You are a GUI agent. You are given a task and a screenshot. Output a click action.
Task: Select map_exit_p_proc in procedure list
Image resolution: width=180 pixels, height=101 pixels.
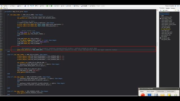(x=166, y=26)
